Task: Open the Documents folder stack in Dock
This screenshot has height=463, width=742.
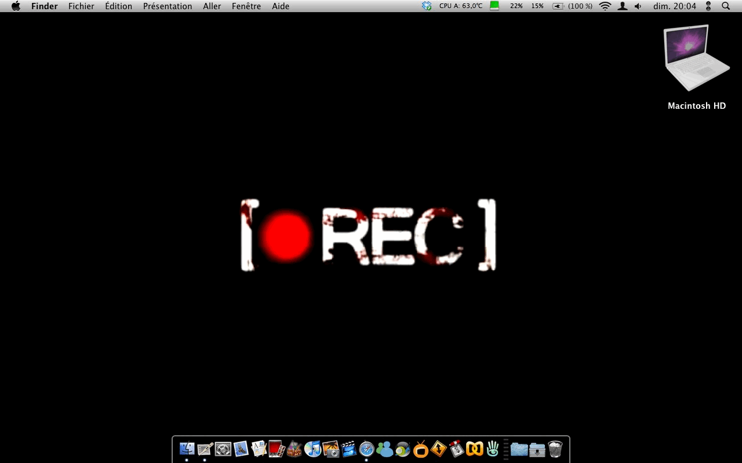Action: point(519,449)
